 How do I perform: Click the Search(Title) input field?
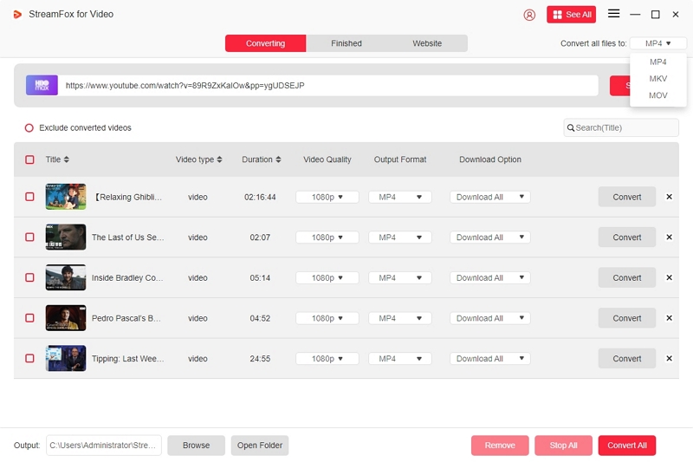click(625, 127)
